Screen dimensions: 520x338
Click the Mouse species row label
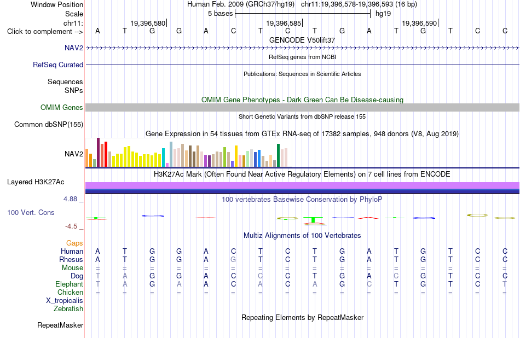coord(72,268)
